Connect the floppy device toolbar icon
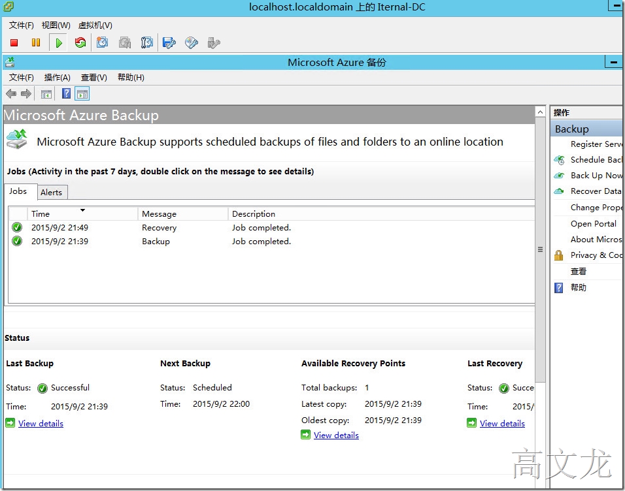 (x=169, y=42)
